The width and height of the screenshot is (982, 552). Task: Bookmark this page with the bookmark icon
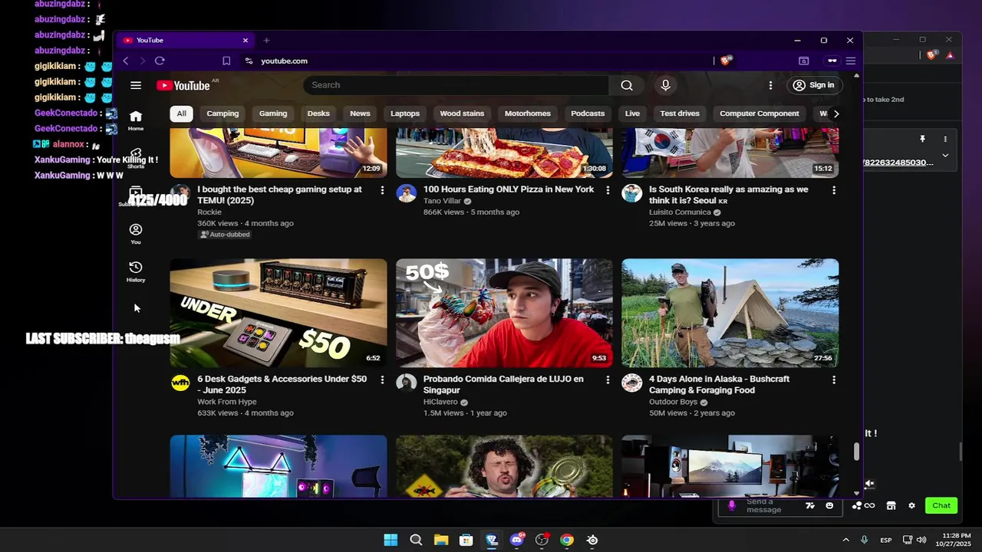226,61
